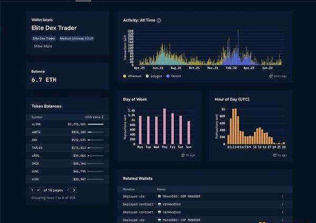Go to next page of token balances
The height and width of the screenshot is (223, 316).
coord(74,190)
